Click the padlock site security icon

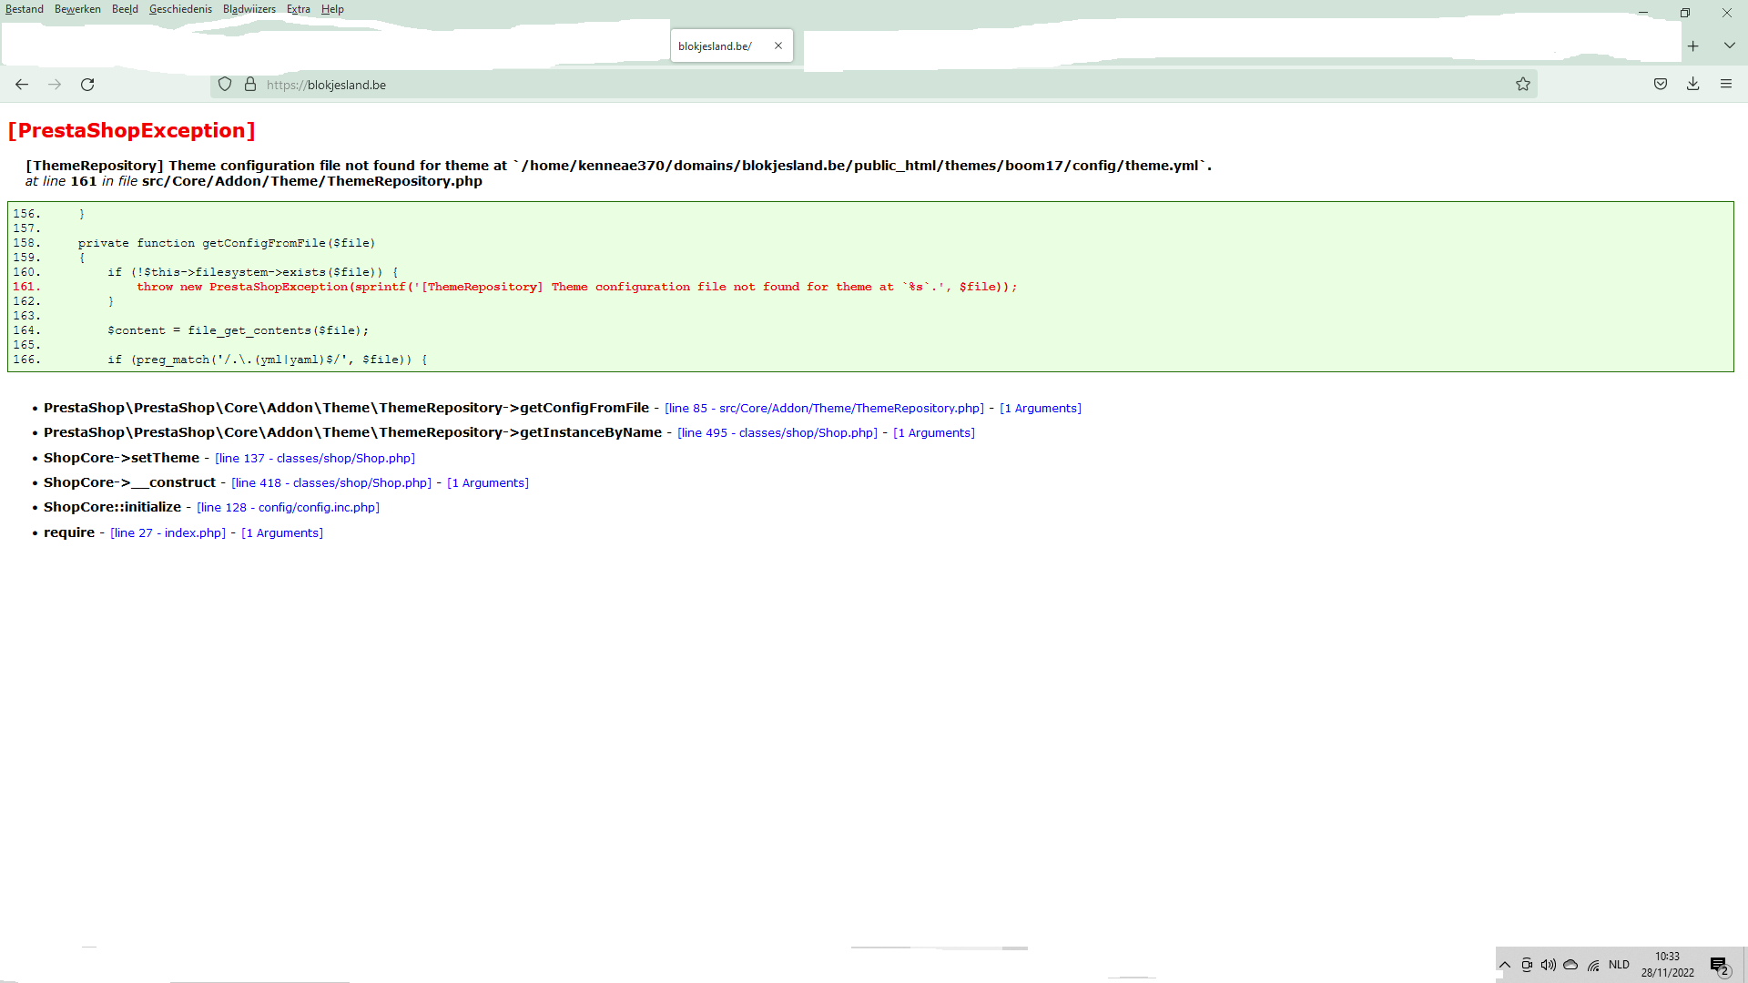(250, 85)
